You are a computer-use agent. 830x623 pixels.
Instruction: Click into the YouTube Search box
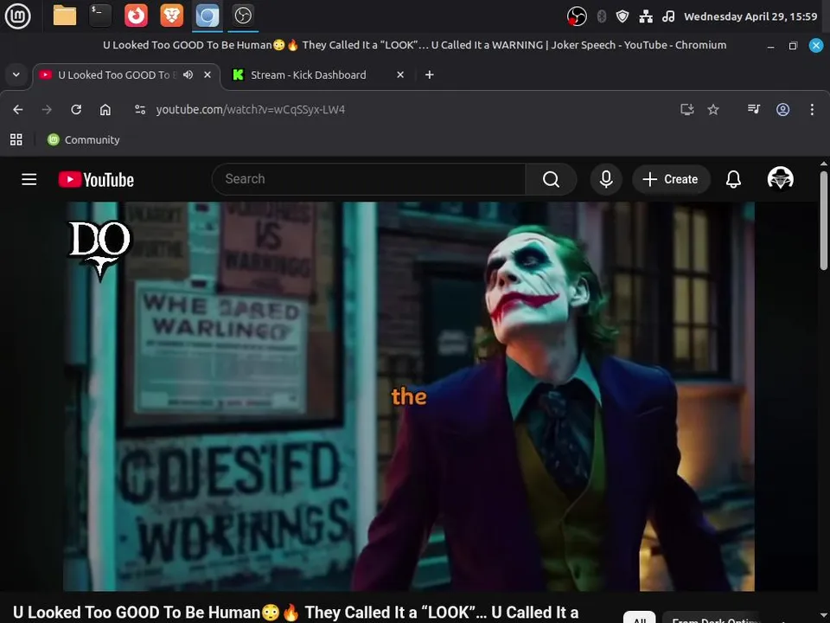[369, 179]
